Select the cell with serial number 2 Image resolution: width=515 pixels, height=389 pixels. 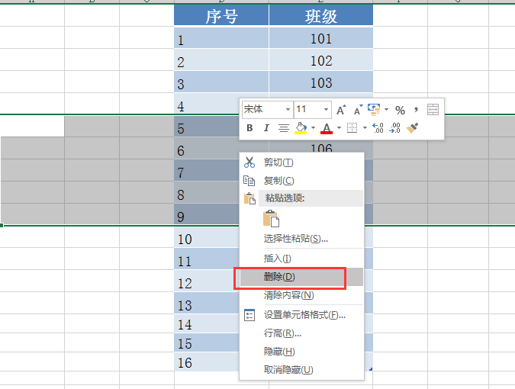pos(221,59)
